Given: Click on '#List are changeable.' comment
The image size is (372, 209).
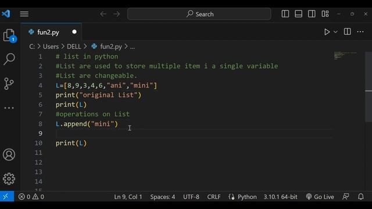Looking at the screenshot, I should [96, 76].
